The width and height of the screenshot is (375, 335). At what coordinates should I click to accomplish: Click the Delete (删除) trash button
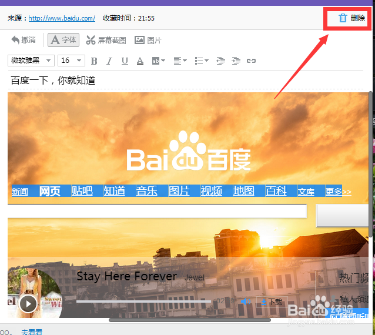tap(351, 18)
